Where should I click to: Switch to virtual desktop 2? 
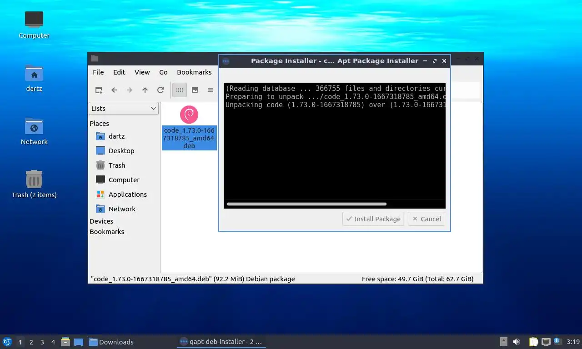[x=31, y=342]
